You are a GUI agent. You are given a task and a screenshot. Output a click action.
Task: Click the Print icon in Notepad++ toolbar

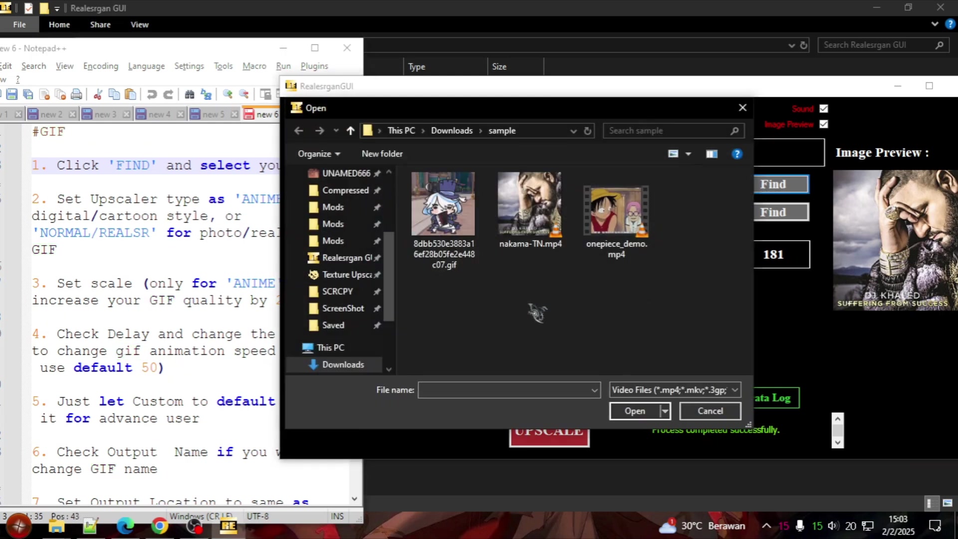[x=77, y=94]
